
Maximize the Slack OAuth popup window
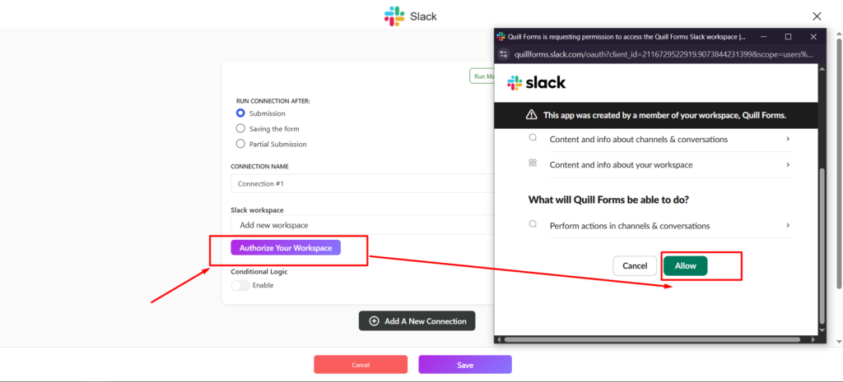(788, 36)
